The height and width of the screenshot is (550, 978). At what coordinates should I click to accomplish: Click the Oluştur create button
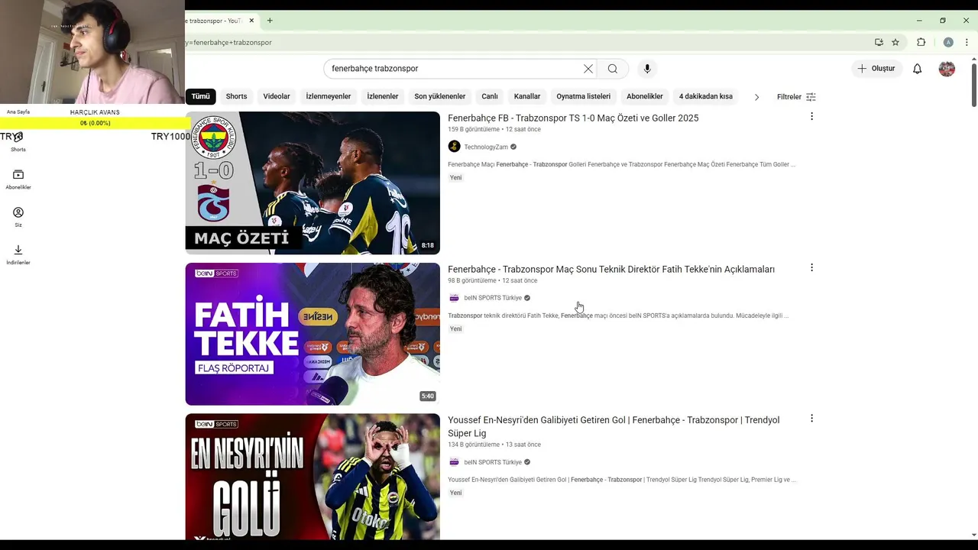click(876, 69)
